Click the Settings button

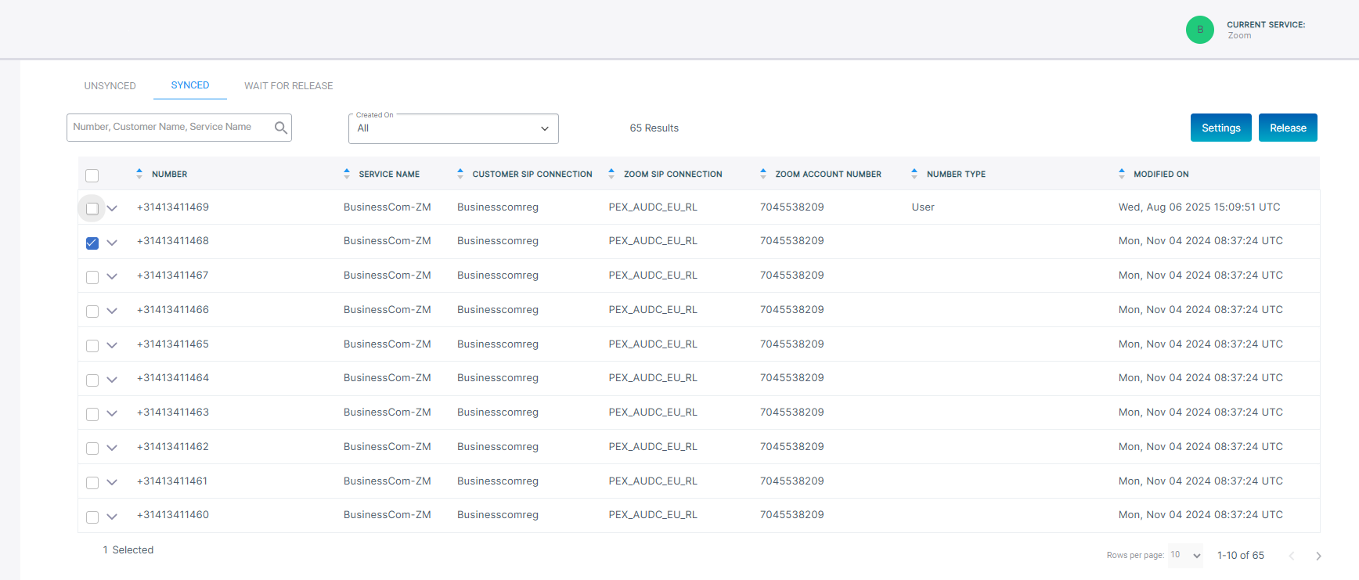point(1220,128)
